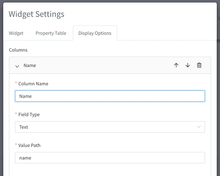This screenshot has width=220, height=176.
Task: Click the Widget Settings title
Action: coord(36,14)
